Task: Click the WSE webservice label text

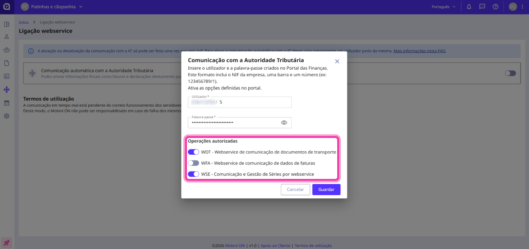Action: 257,174
